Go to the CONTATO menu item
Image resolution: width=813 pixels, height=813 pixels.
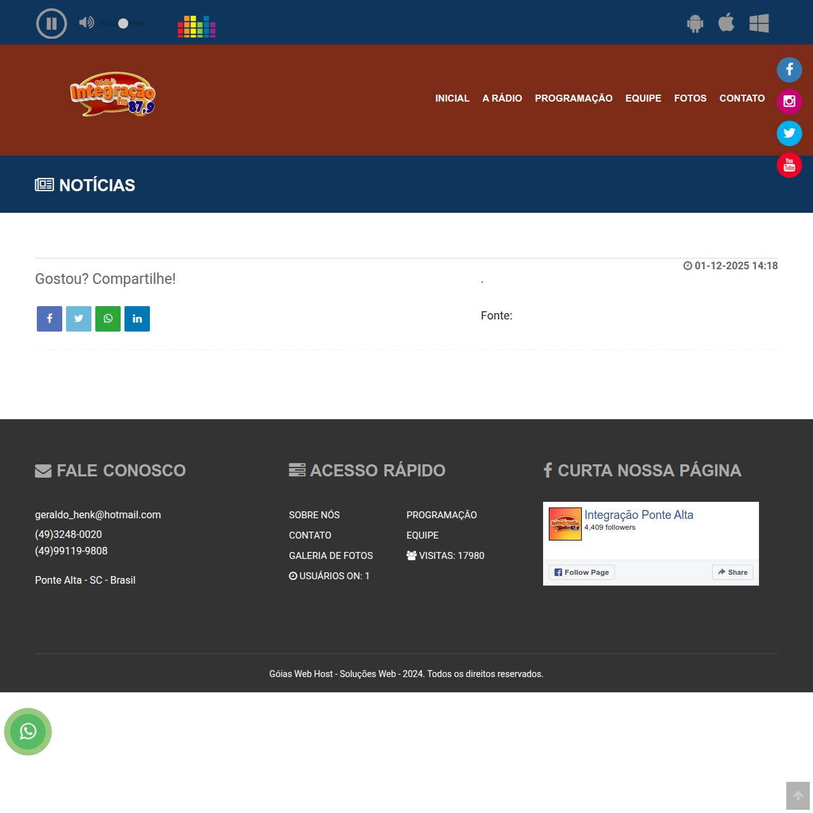tap(742, 98)
